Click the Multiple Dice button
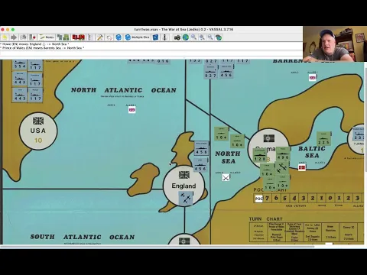 [x=137, y=37]
